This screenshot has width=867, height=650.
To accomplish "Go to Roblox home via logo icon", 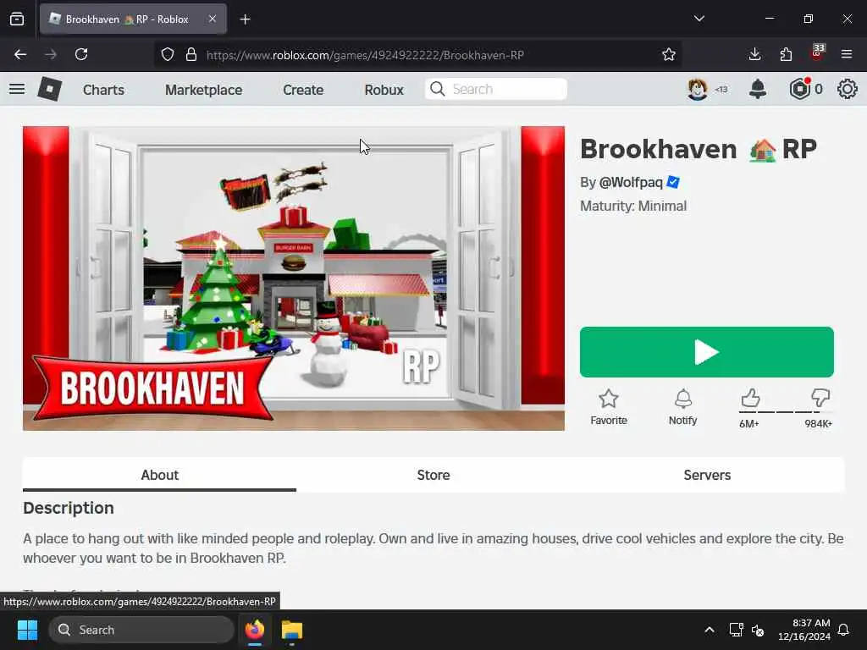I will point(50,89).
